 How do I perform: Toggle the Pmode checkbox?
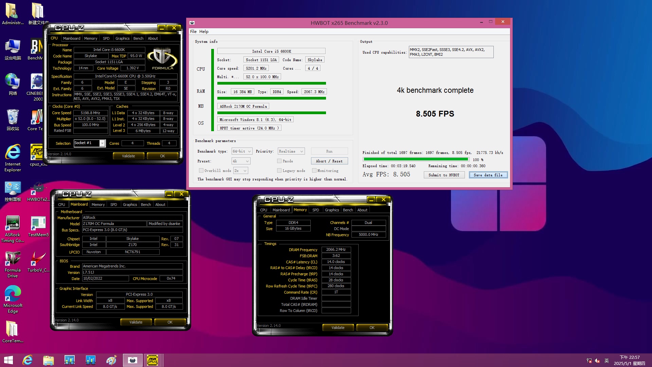click(279, 161)
